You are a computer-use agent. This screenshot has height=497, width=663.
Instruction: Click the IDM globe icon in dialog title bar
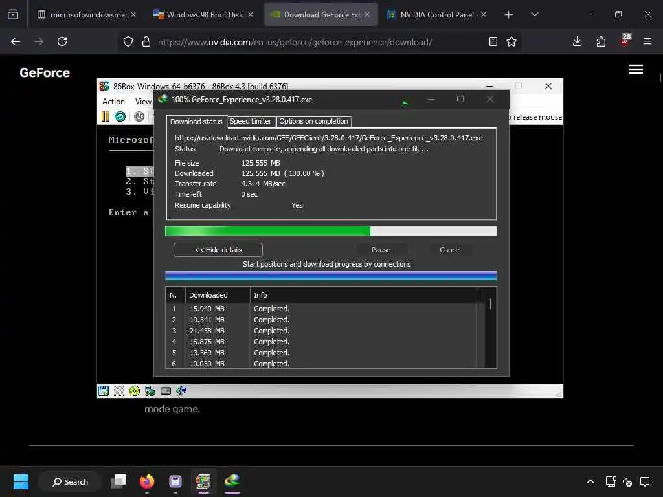point(163,99)
